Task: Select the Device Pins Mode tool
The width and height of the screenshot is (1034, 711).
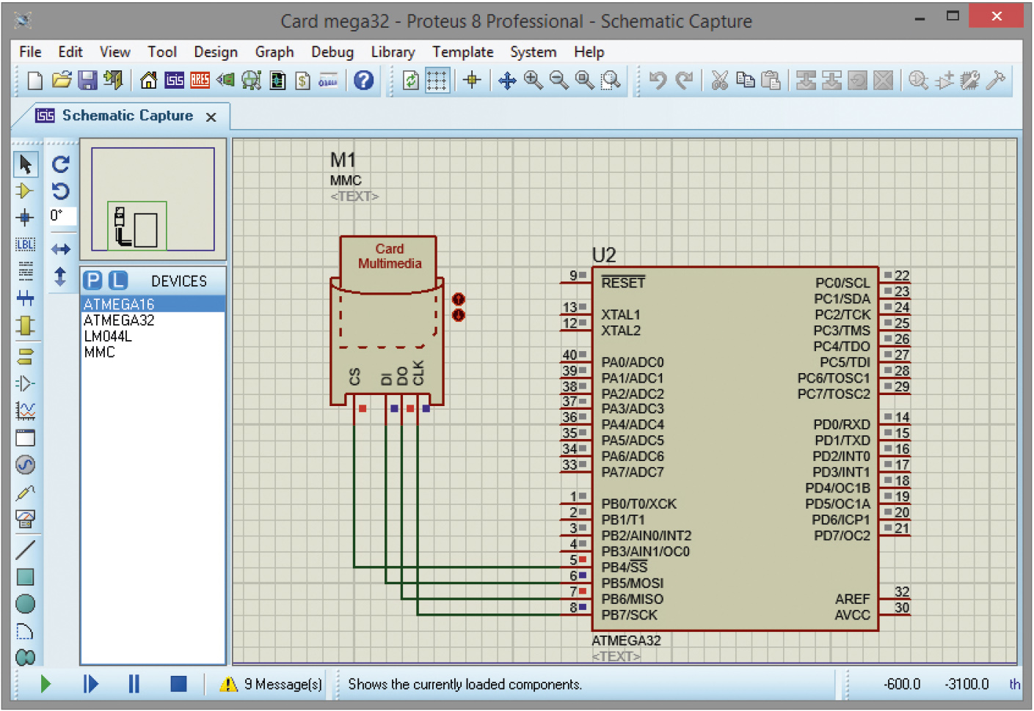Action: [25, 383]
